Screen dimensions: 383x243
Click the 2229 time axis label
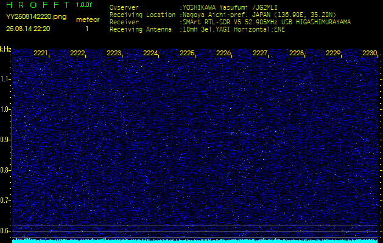pos(333,53)
